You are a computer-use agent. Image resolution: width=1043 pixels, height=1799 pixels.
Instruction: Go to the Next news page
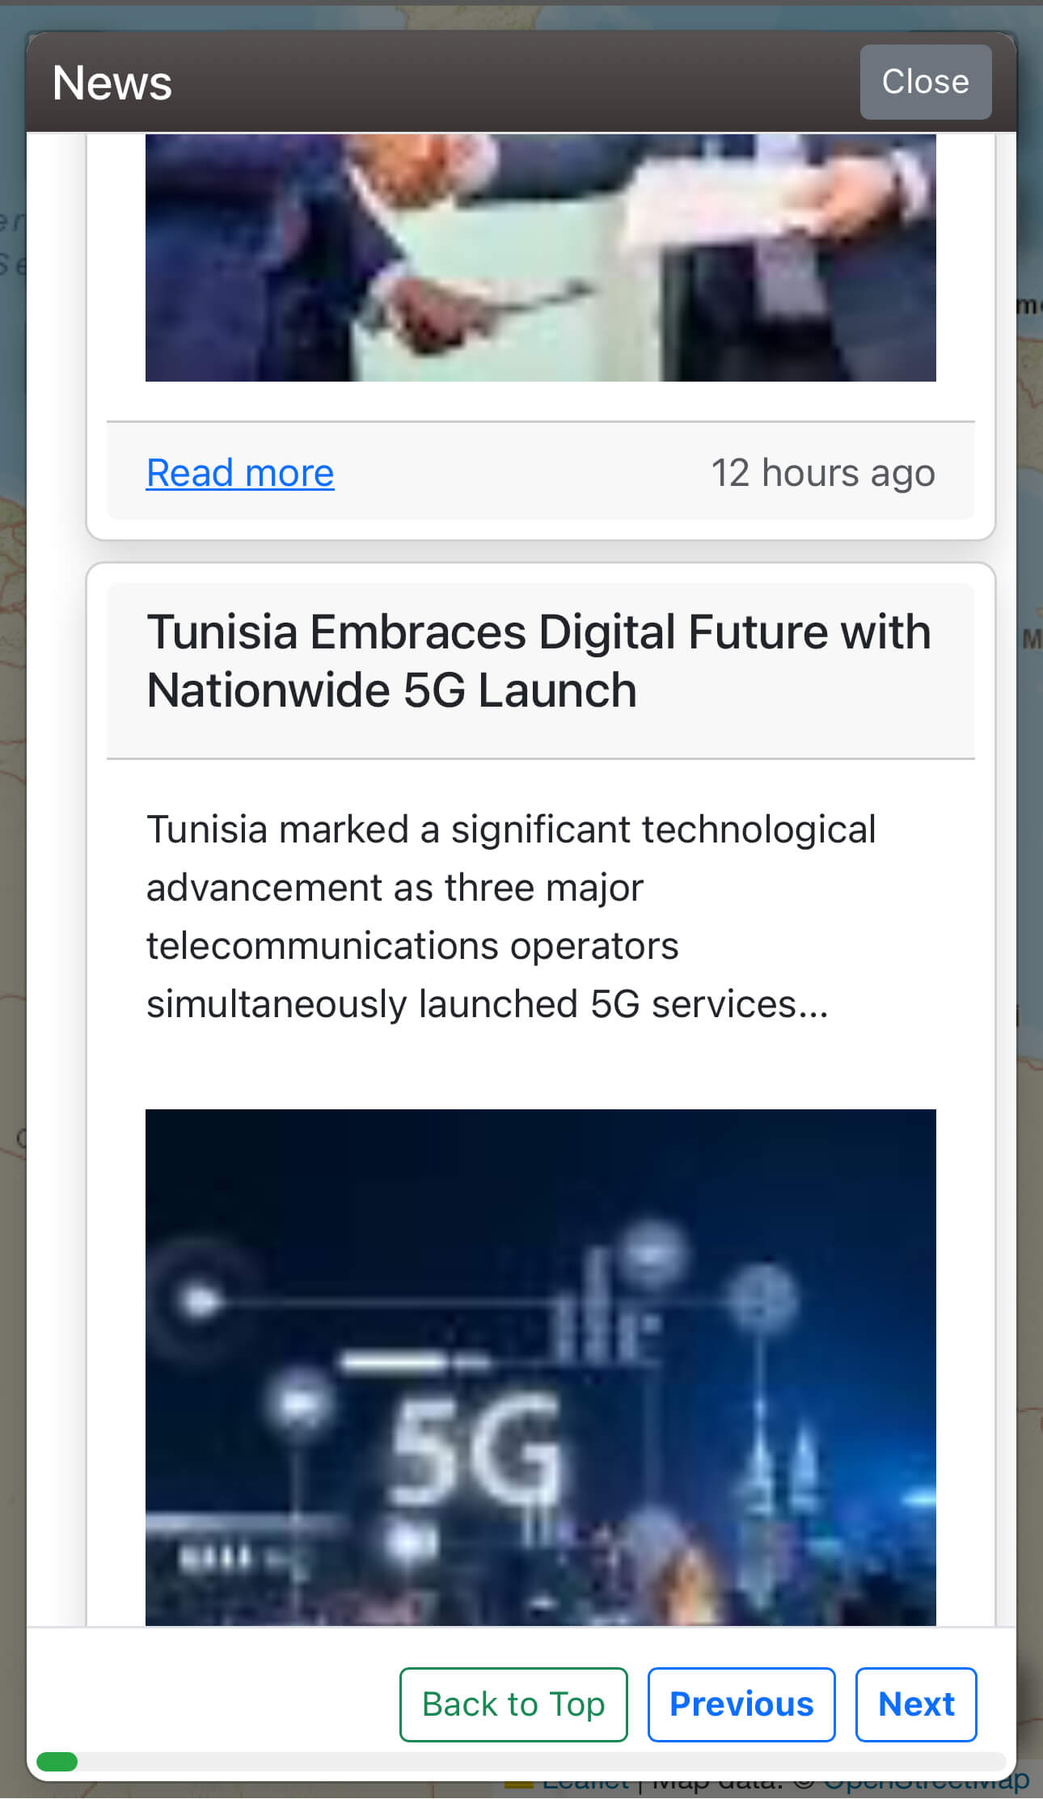click(915, 1704)
